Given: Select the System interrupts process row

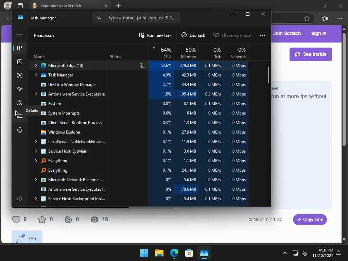Looking at the screenshot, I should click(x=138, y=113).
